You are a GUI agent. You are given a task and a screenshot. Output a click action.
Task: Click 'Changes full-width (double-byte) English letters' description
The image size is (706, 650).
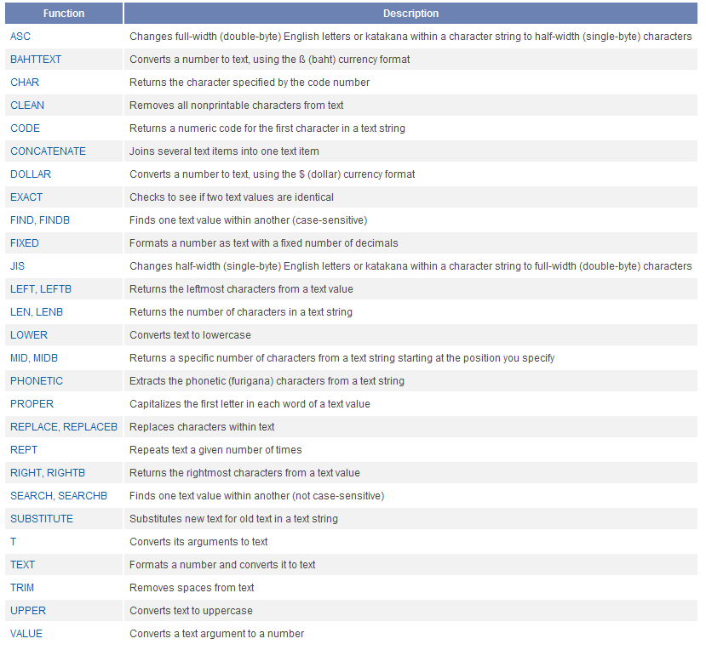[x=410, y=37]
